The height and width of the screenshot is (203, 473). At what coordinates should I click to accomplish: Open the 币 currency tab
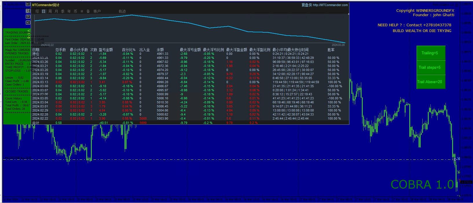[x=75, y=11]
